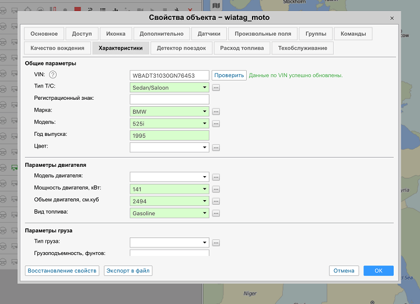Expand the Вид топлива Gasoline dropdown

204,213
